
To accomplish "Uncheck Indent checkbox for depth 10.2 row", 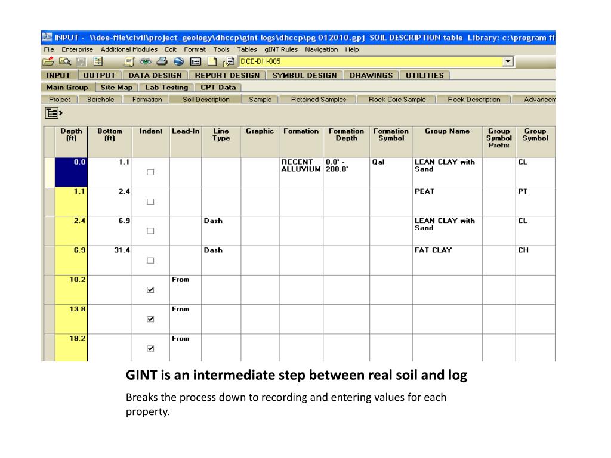I will [150, 290].
